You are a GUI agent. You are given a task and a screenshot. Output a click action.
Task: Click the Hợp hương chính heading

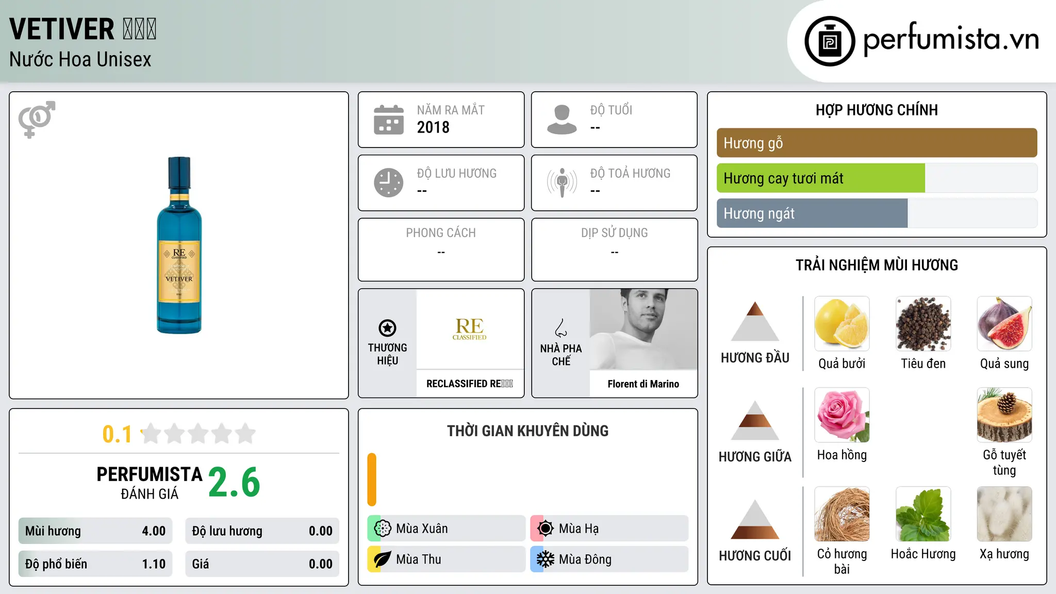[877, 110]
